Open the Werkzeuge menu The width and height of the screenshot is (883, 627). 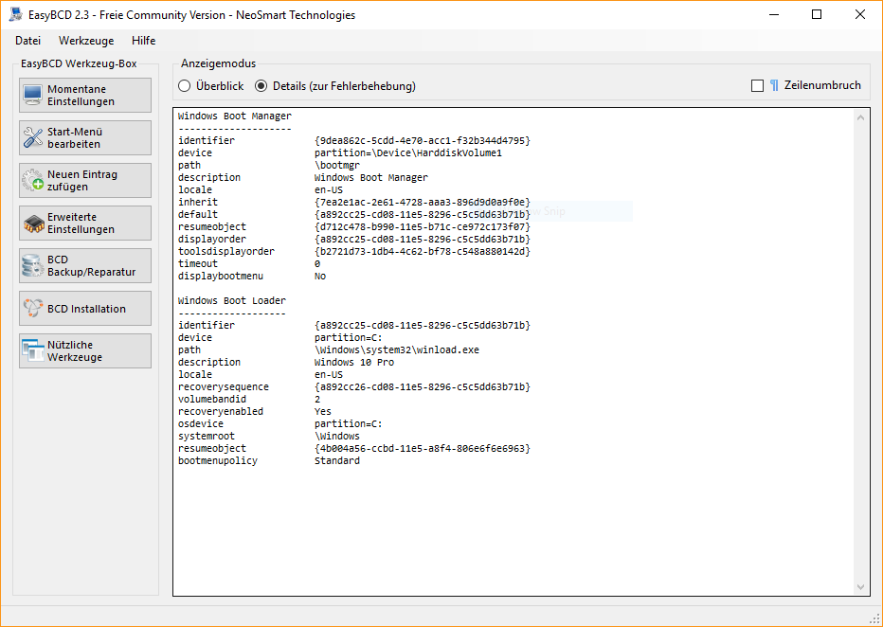(86, 41)
